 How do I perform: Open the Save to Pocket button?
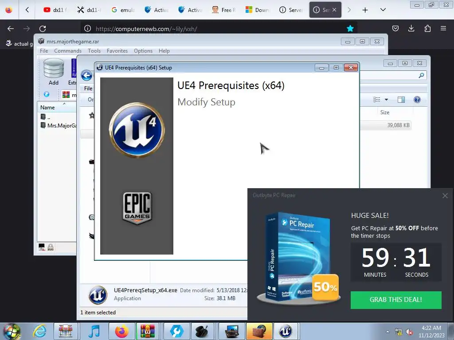click(x=395, y=28)
